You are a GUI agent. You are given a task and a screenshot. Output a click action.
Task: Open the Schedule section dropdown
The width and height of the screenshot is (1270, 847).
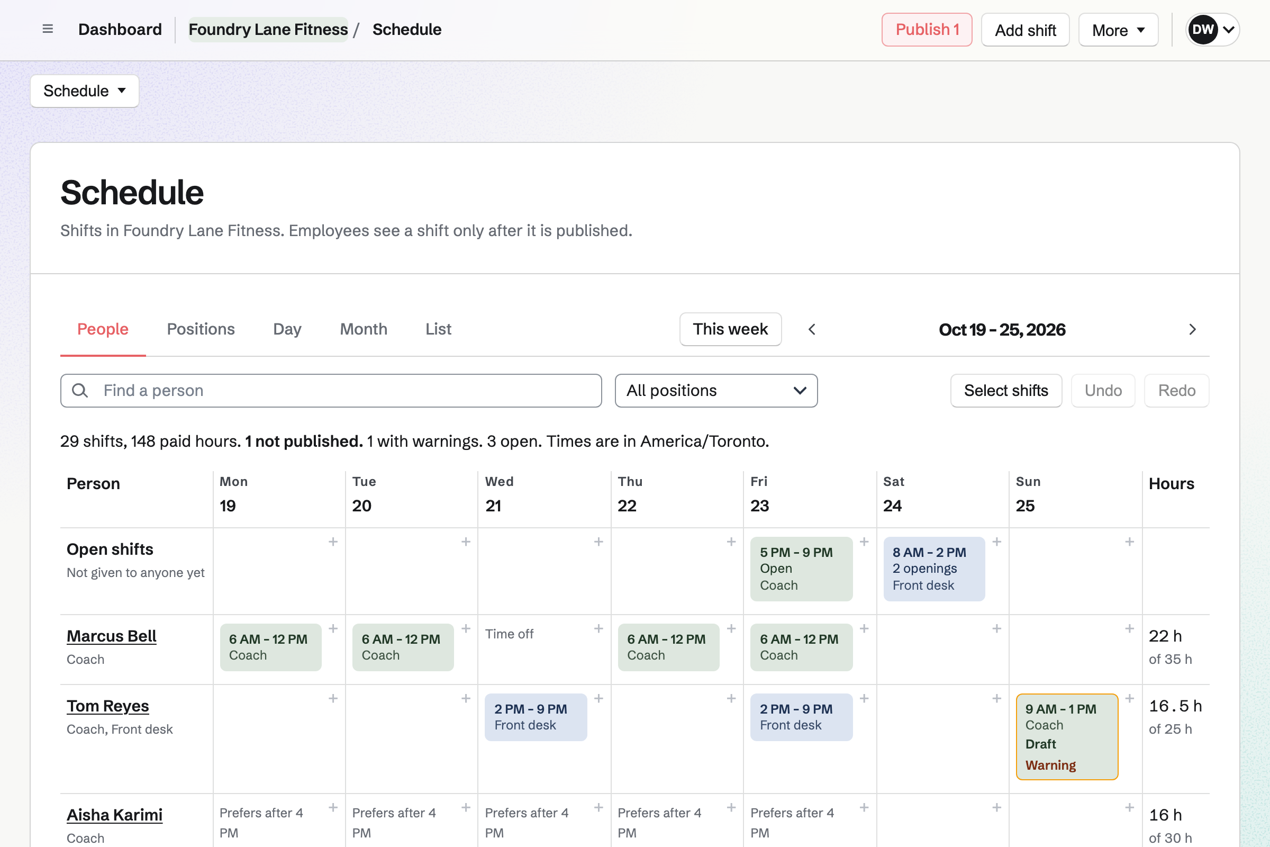pyautogui.click(x=85, y=91)
